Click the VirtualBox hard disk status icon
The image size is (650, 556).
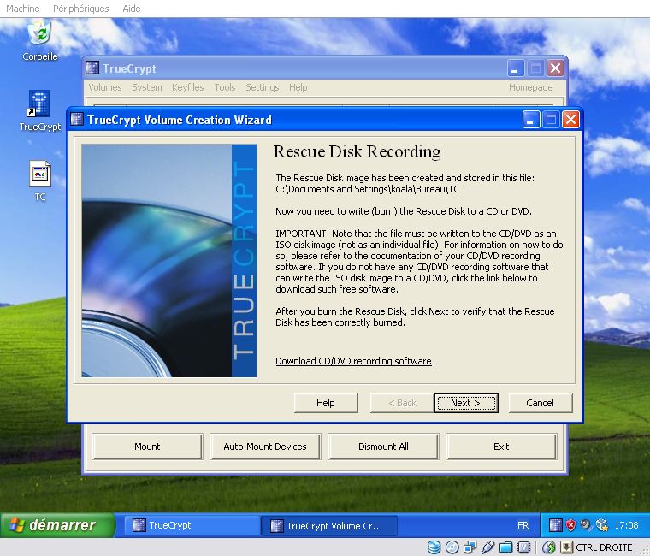click(434, 547)
